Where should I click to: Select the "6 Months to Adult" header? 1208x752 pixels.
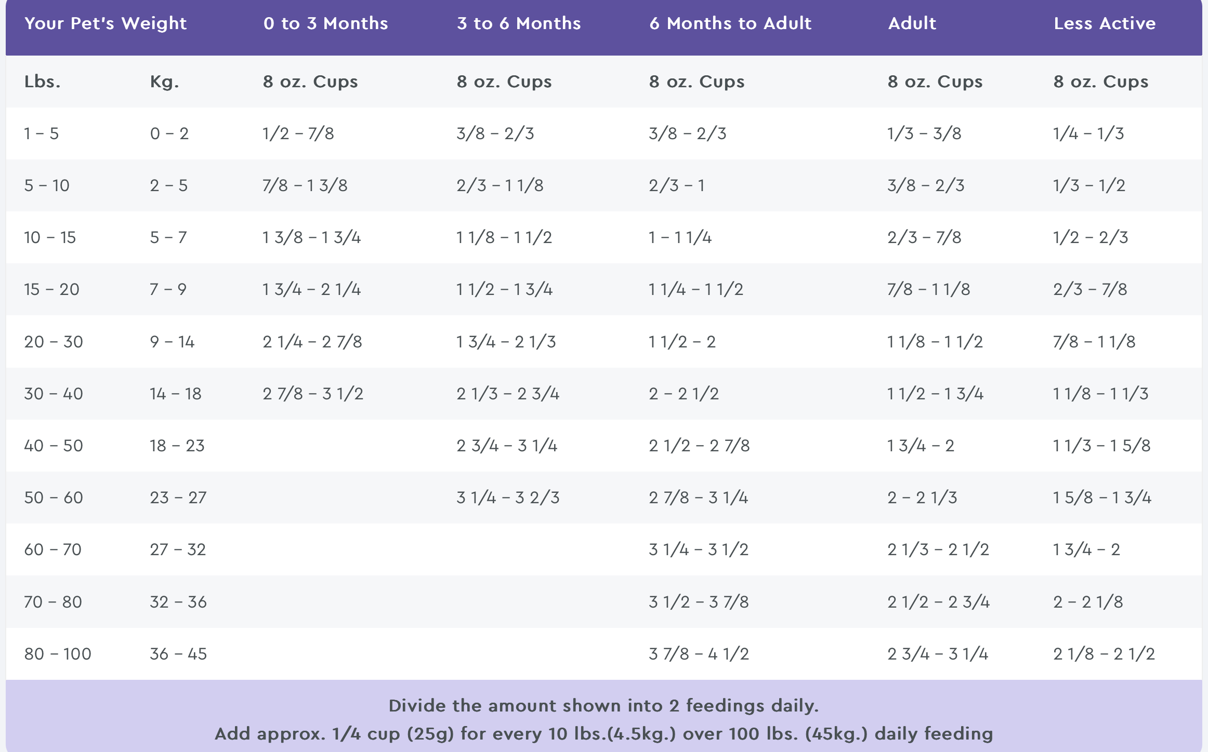pos(730,23)
